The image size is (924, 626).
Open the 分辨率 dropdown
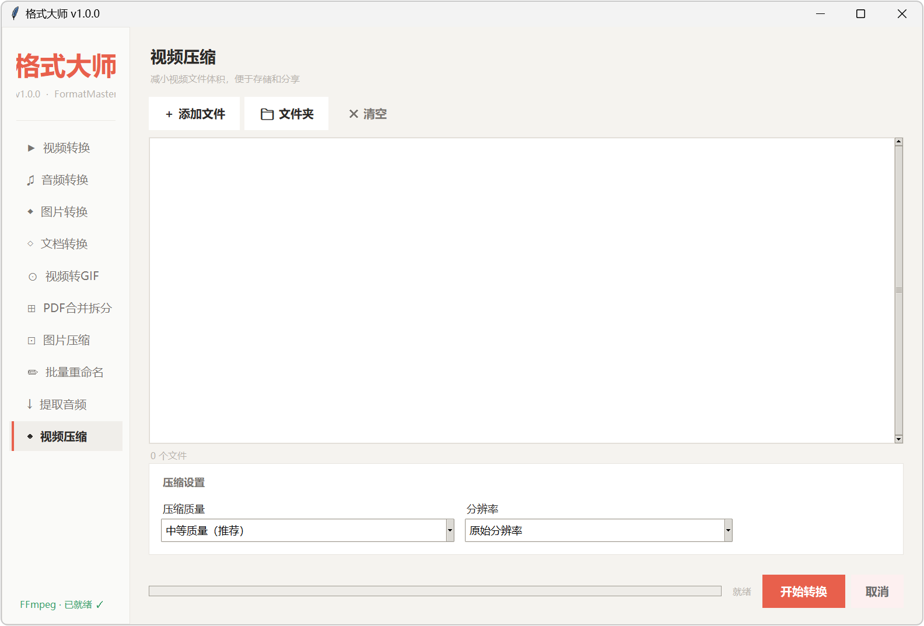598,530
